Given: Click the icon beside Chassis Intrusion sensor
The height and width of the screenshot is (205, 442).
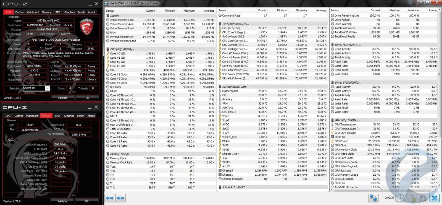Looking at the screenshot, I should click(x=220, y=179).
